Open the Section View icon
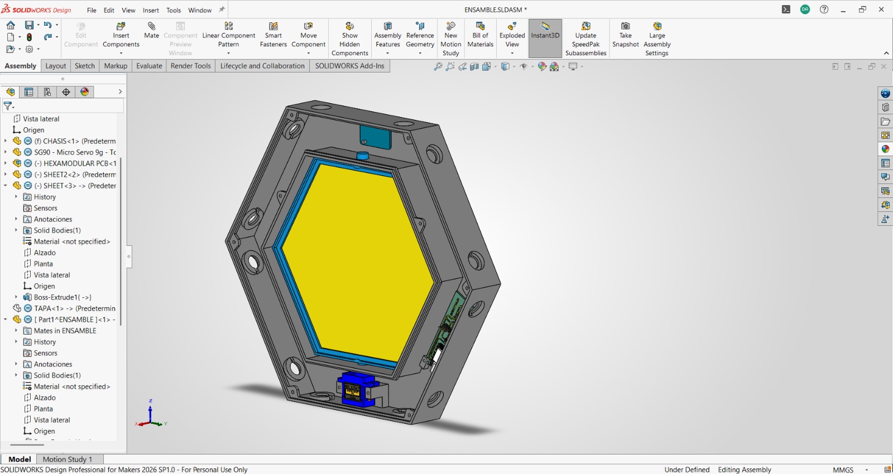893x474 pixels. tap(474, 66)
